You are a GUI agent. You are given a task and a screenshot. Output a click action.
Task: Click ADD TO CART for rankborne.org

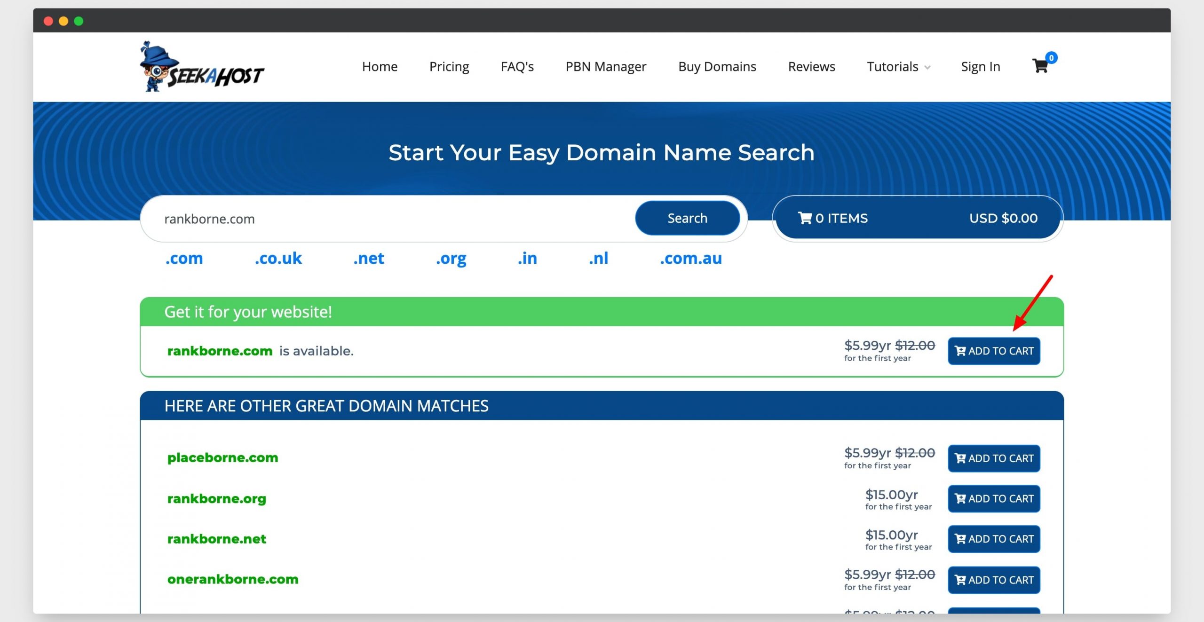tap(994, 498)
